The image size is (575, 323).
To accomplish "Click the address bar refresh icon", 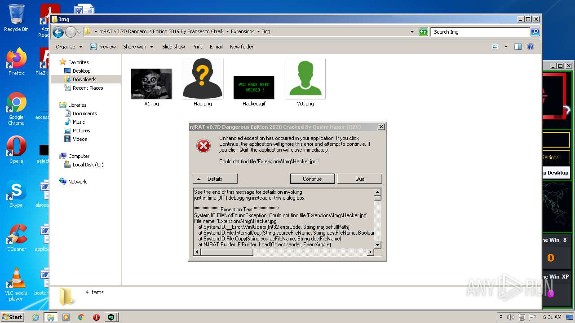I will 423,32.
